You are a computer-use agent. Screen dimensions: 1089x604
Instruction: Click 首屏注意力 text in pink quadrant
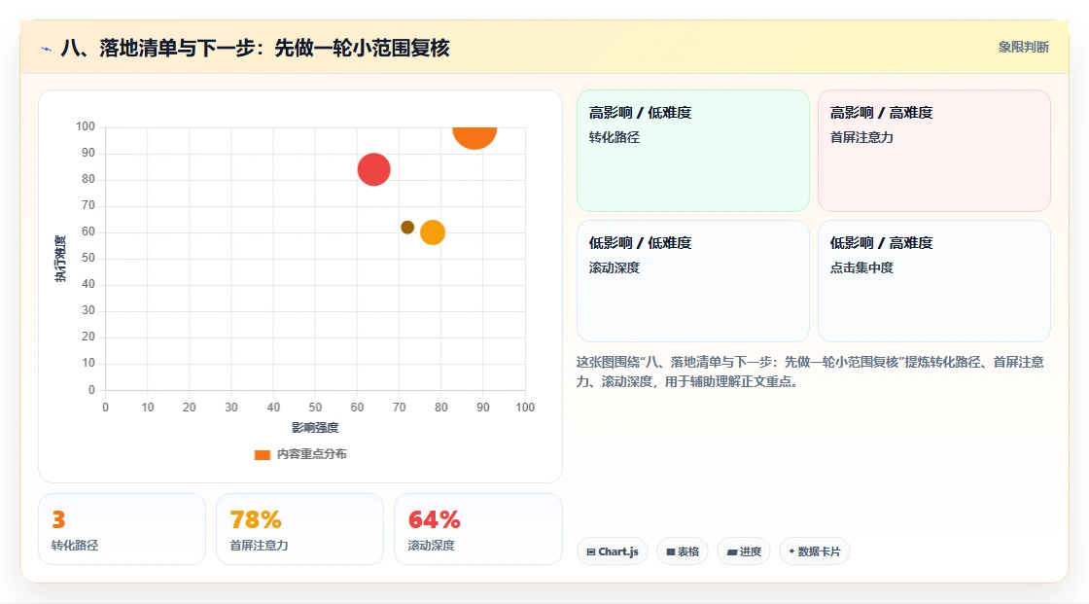(861, 137)
